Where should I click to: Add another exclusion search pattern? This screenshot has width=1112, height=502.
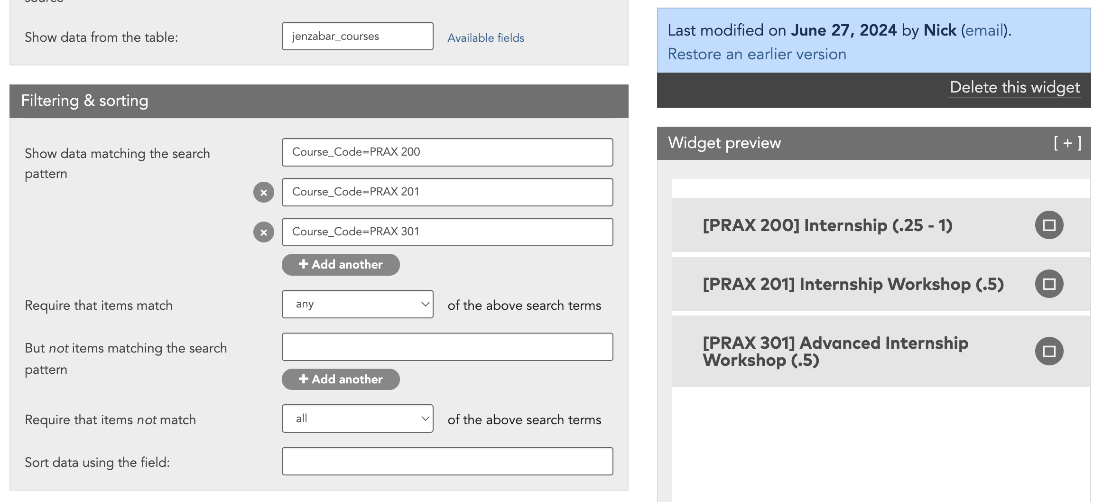(341, 379)
